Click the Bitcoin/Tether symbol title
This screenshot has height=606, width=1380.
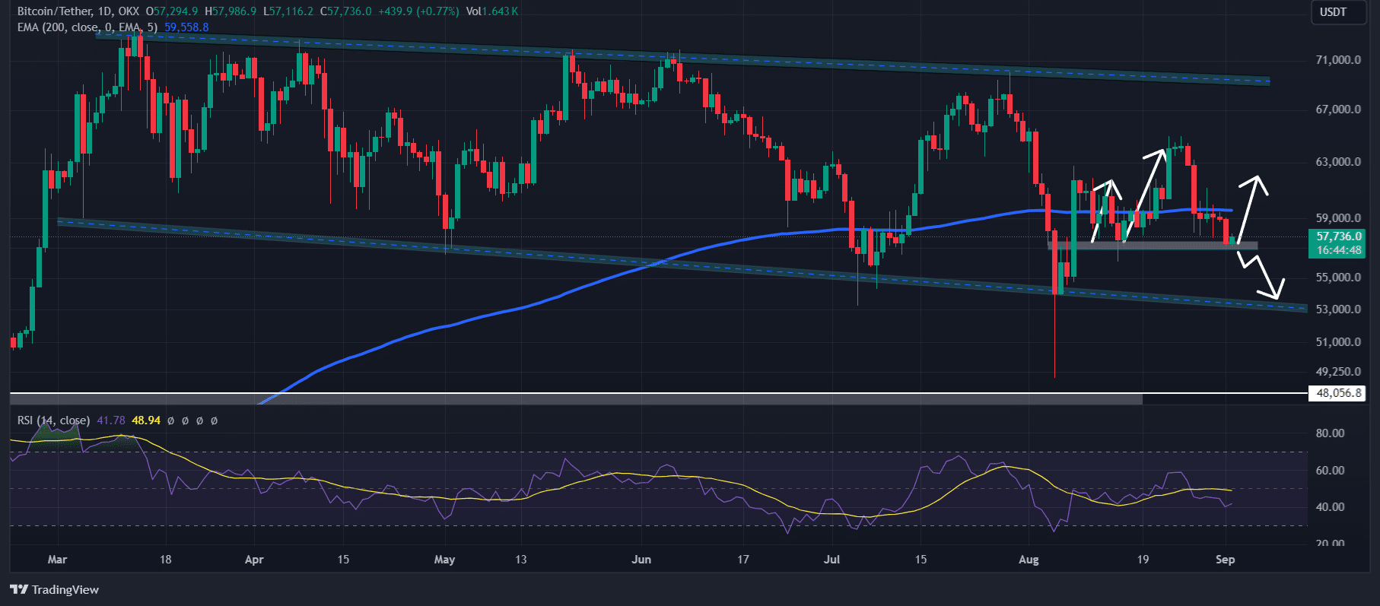[x=78, y=11]
